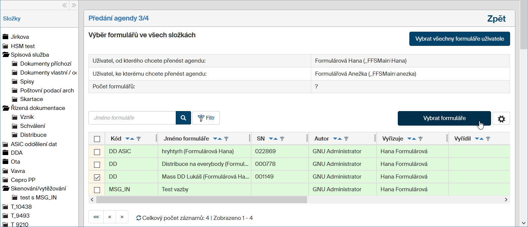528x227 pixels.
Task: Select the Skartace folder in sidebar
Action: 31,99
